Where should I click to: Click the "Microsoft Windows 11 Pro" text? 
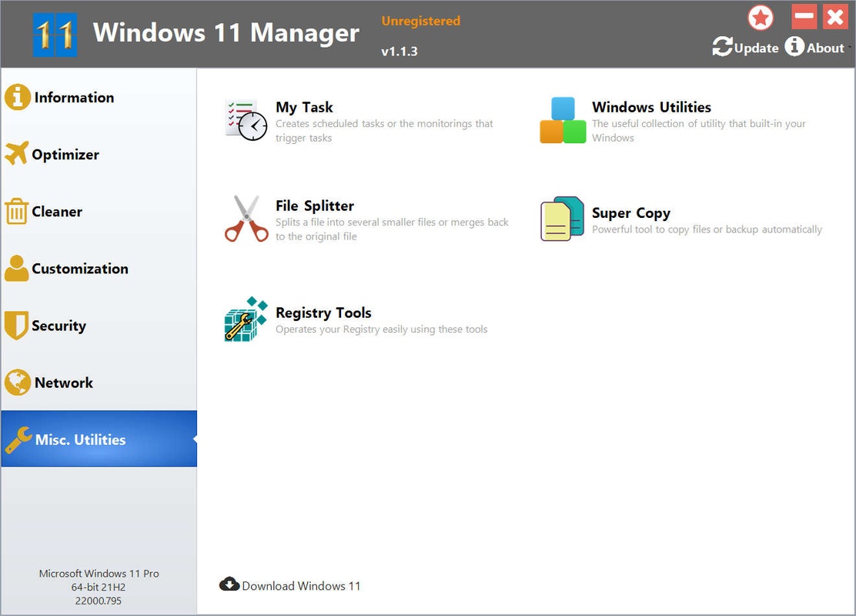coord(99,574)
